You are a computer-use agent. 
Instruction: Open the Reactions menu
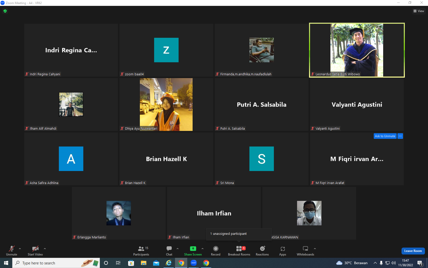click(x=262, y=251)
